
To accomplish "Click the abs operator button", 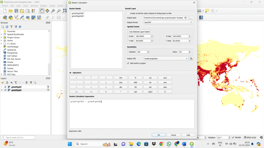I will (x=121, y=87).
